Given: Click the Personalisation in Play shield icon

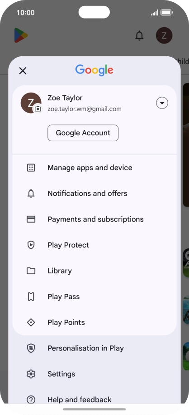Looking at the screenshot, I should point(31,348).
